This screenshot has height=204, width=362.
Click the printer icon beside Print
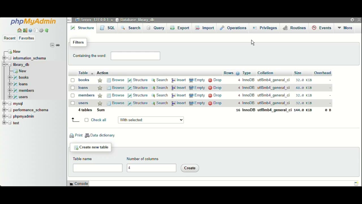click(72, 135)
